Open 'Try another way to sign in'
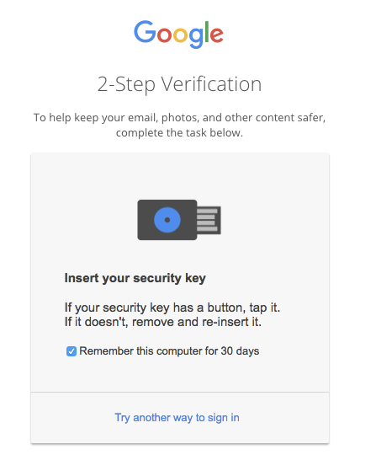376x460 pixels. coord(177,418)
